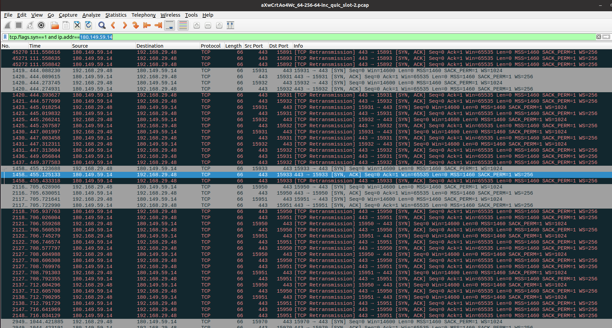The width and height of the screenshot is (612, 328).
Task: Open the capture options gear icon
Action: point(41,25)
